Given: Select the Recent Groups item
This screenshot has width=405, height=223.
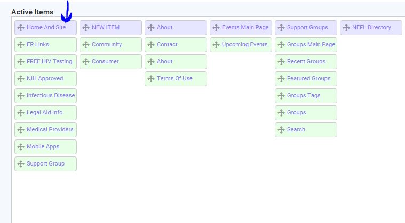Looking at the screenshot, I should pyautogui.click(x=306, y=62).
